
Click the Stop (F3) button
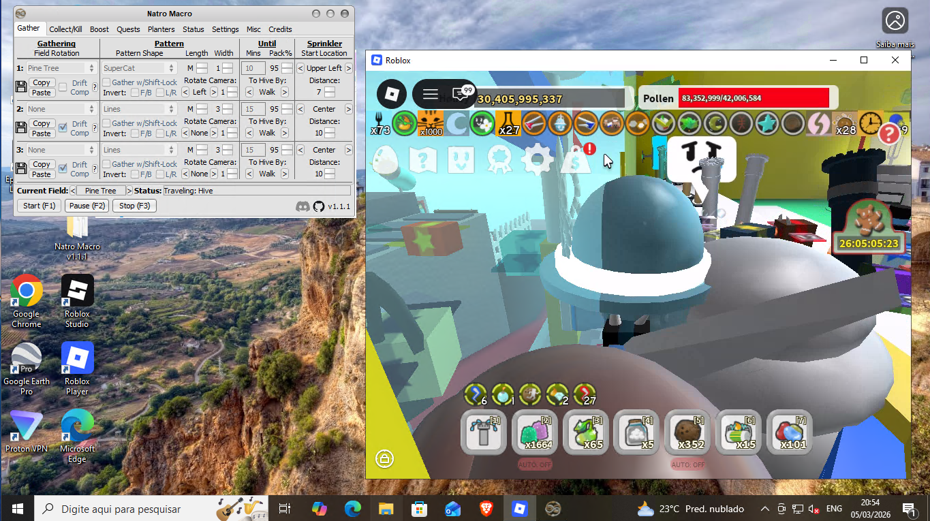(134, 206)
